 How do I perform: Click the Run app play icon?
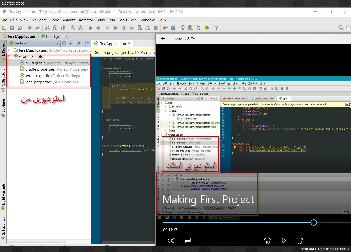tap(116, 28)
